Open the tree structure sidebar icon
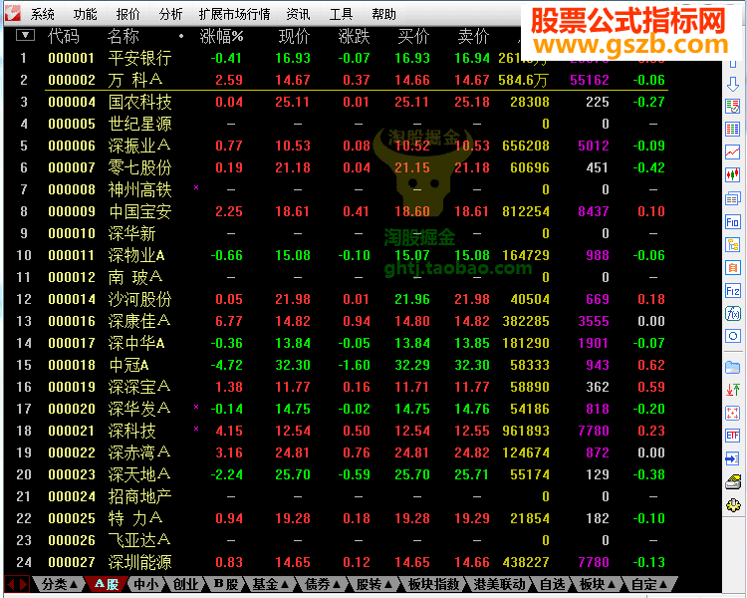 point(733,244)
